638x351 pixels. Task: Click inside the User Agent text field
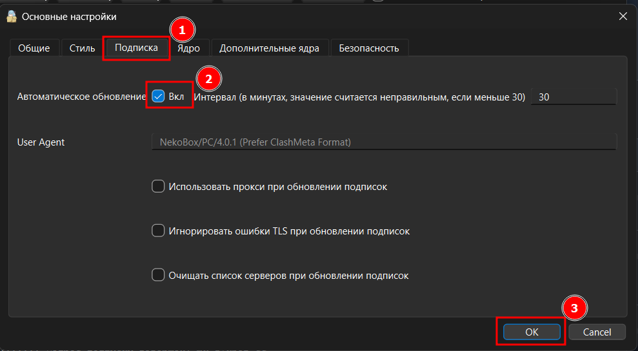click(383, 142)
